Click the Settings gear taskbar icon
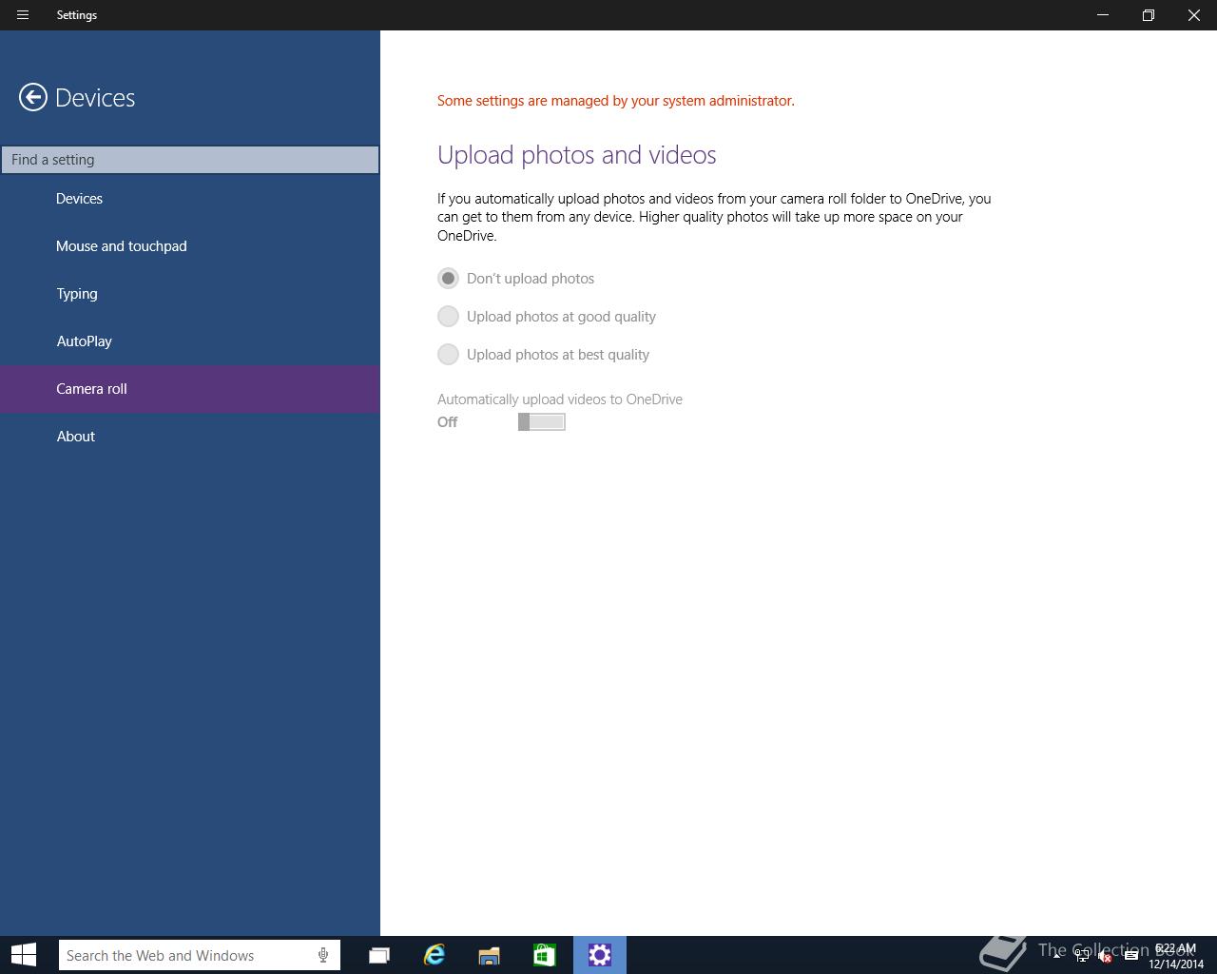This screenshot has height=974, width=1217. (x=600, y=955)
